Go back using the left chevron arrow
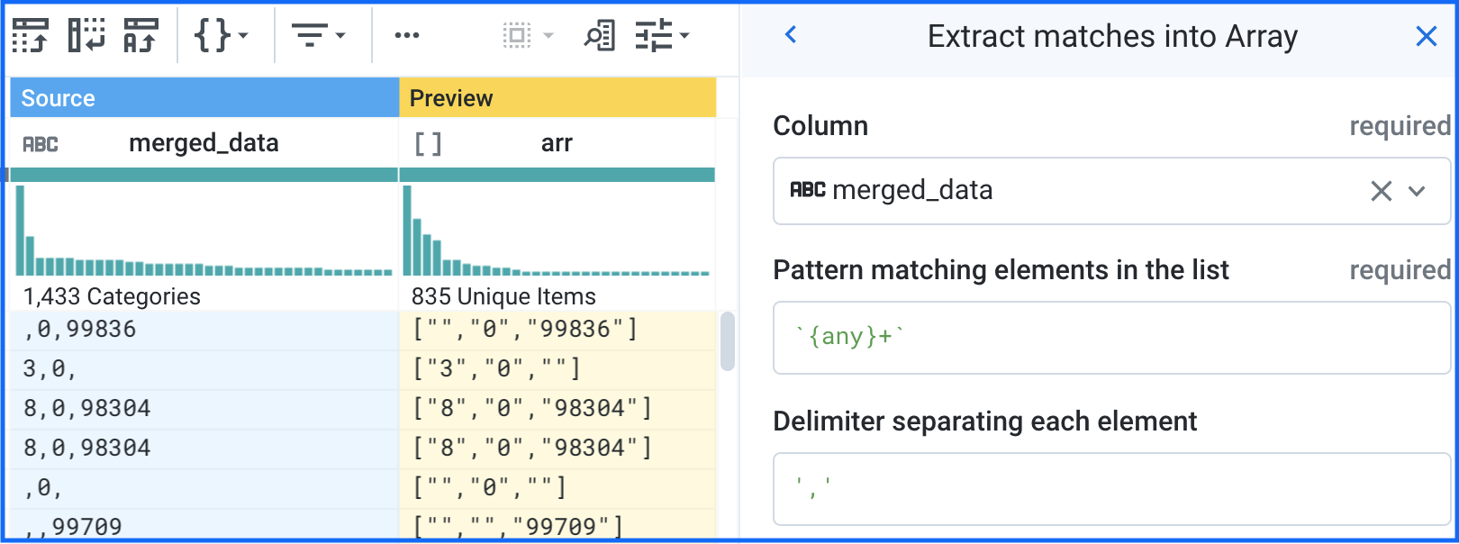Image resolution: width=1459 pixels, height=544 pixels. point(791,35)
